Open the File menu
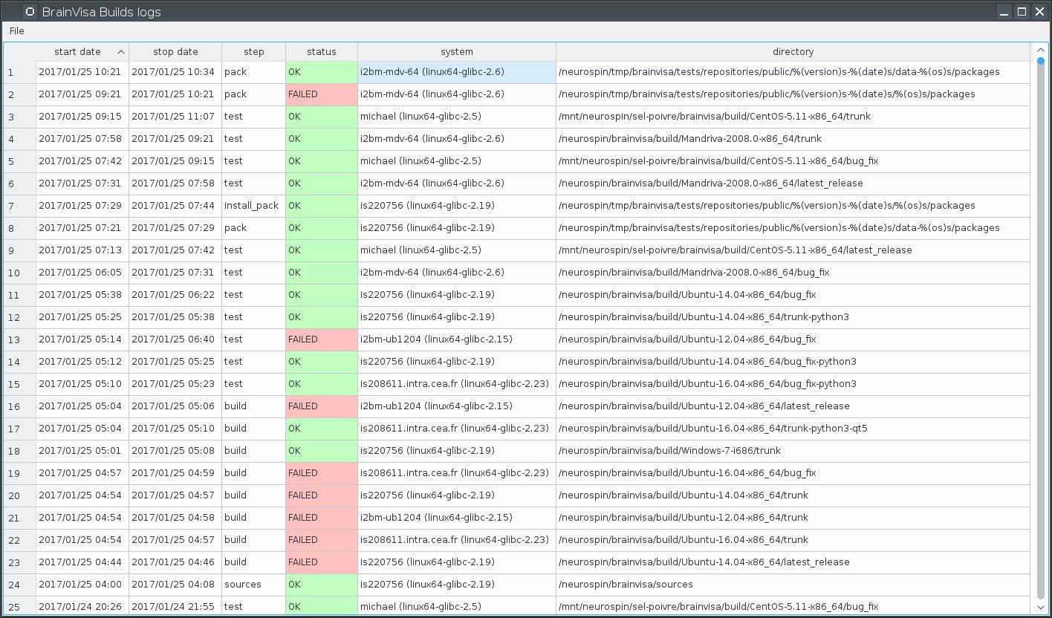Image resolution: width=1052 pixels, height=618 pixels. coord(17,30)
